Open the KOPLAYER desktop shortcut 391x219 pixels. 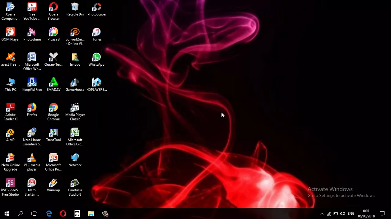coord(97,85)
